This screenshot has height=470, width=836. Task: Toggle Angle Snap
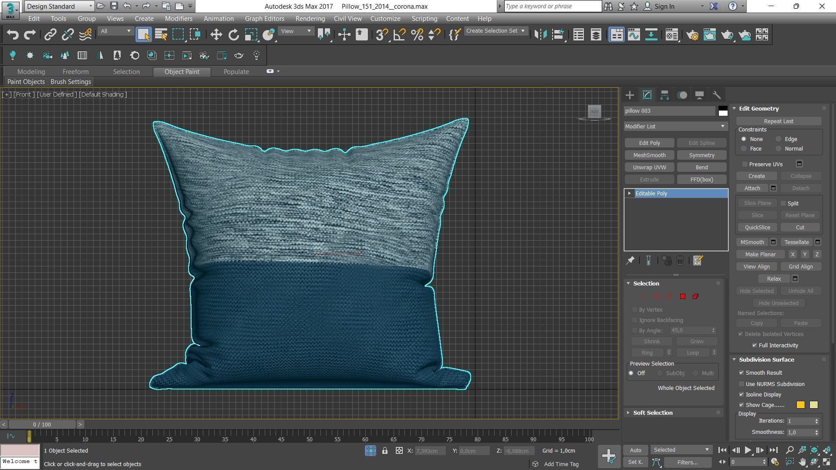pyautogui.click(x=399, y=35)
